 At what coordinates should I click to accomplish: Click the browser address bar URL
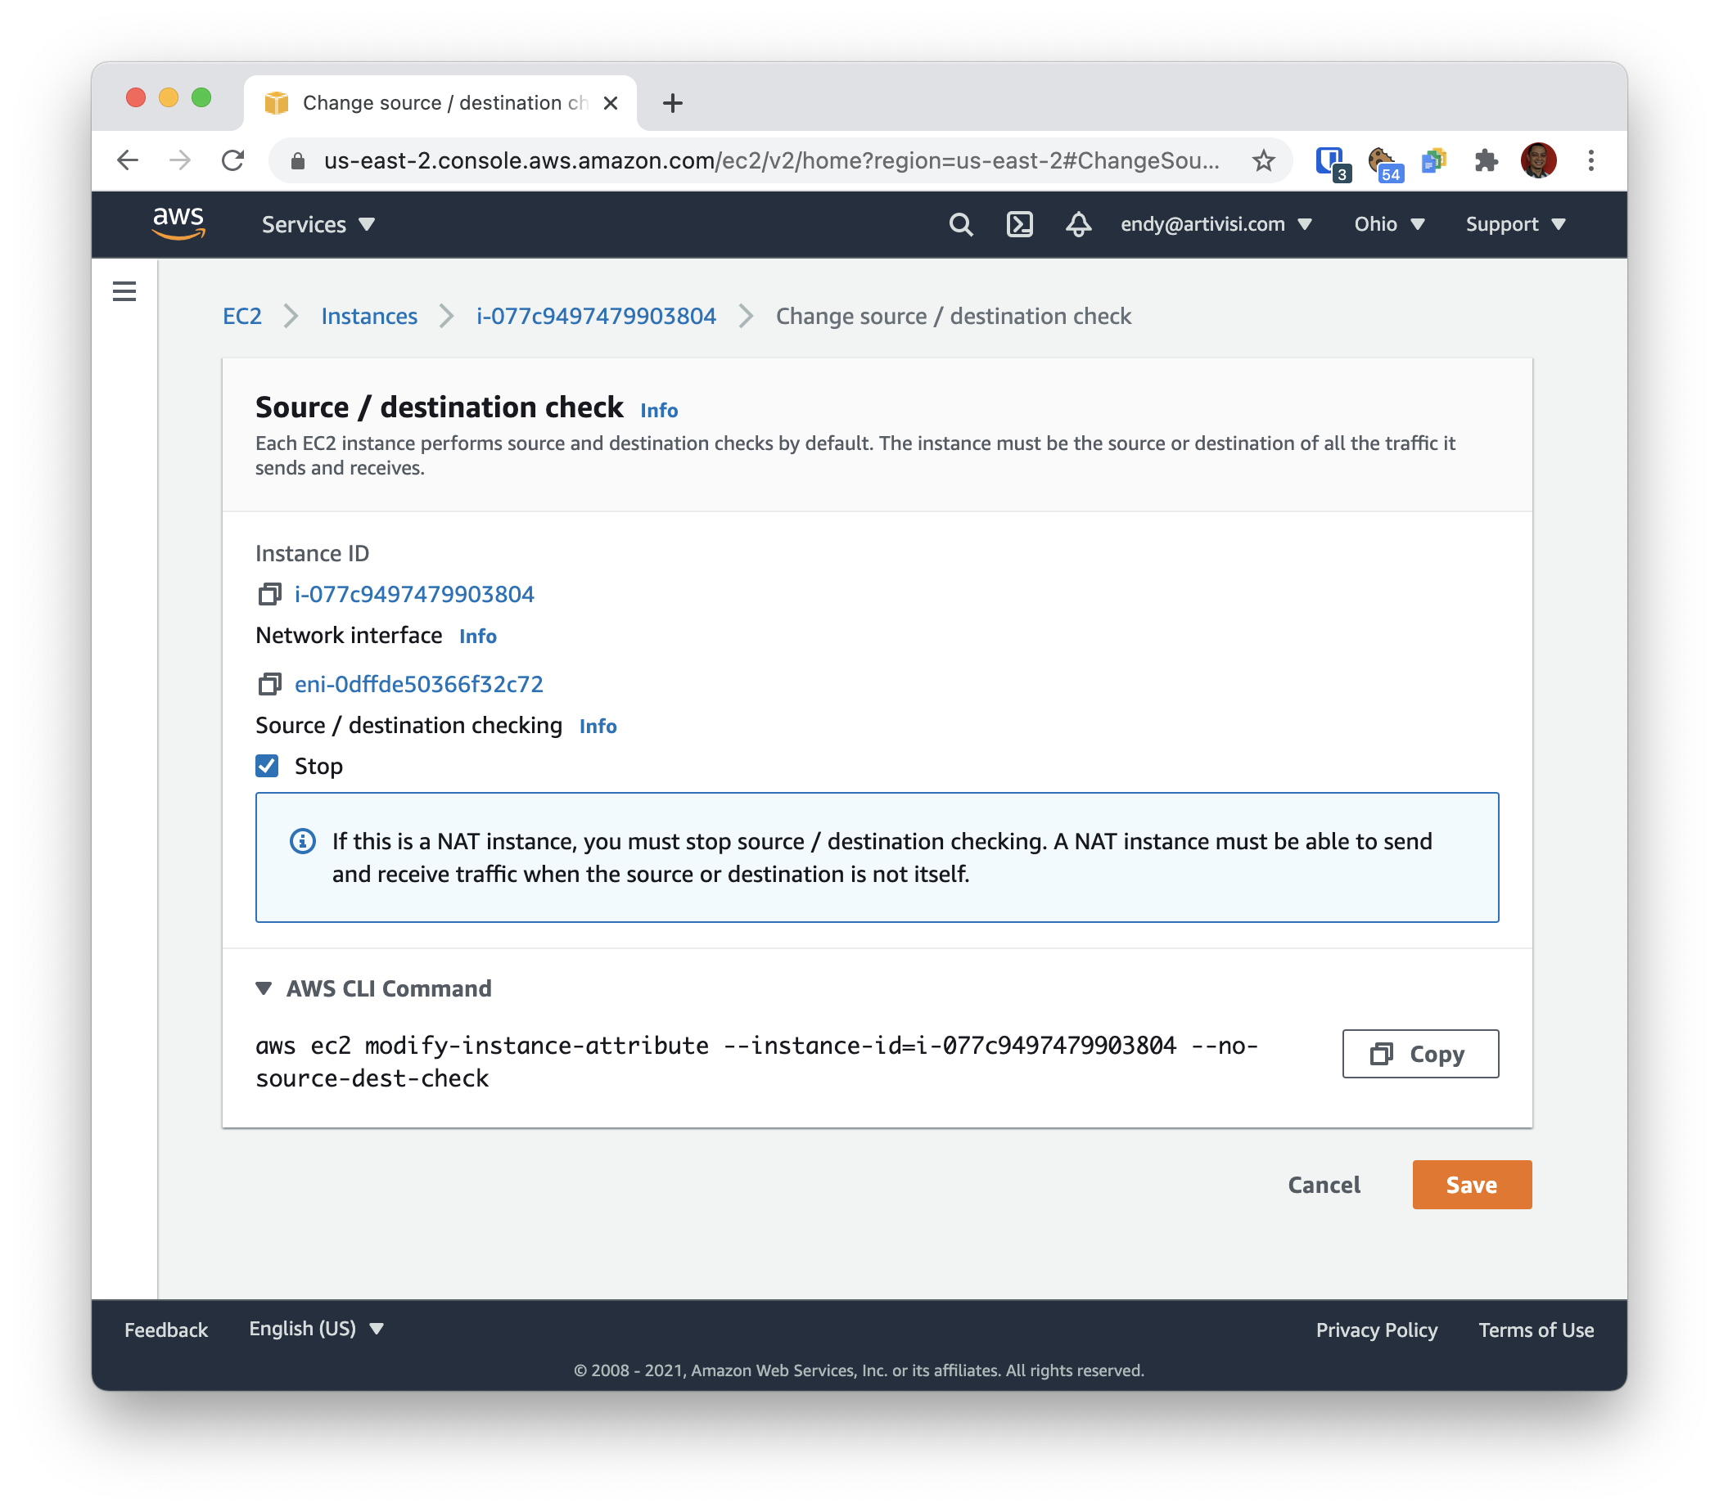772,160
